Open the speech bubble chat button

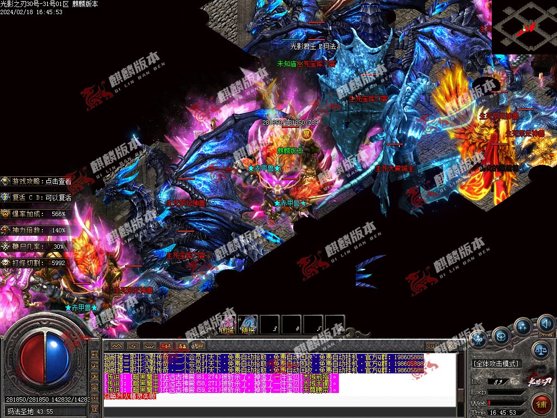point(199,346)
